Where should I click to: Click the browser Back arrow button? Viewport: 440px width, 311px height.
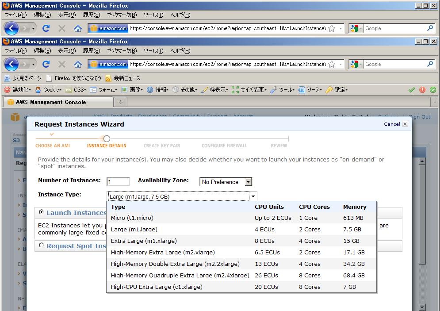click(11, 64)
